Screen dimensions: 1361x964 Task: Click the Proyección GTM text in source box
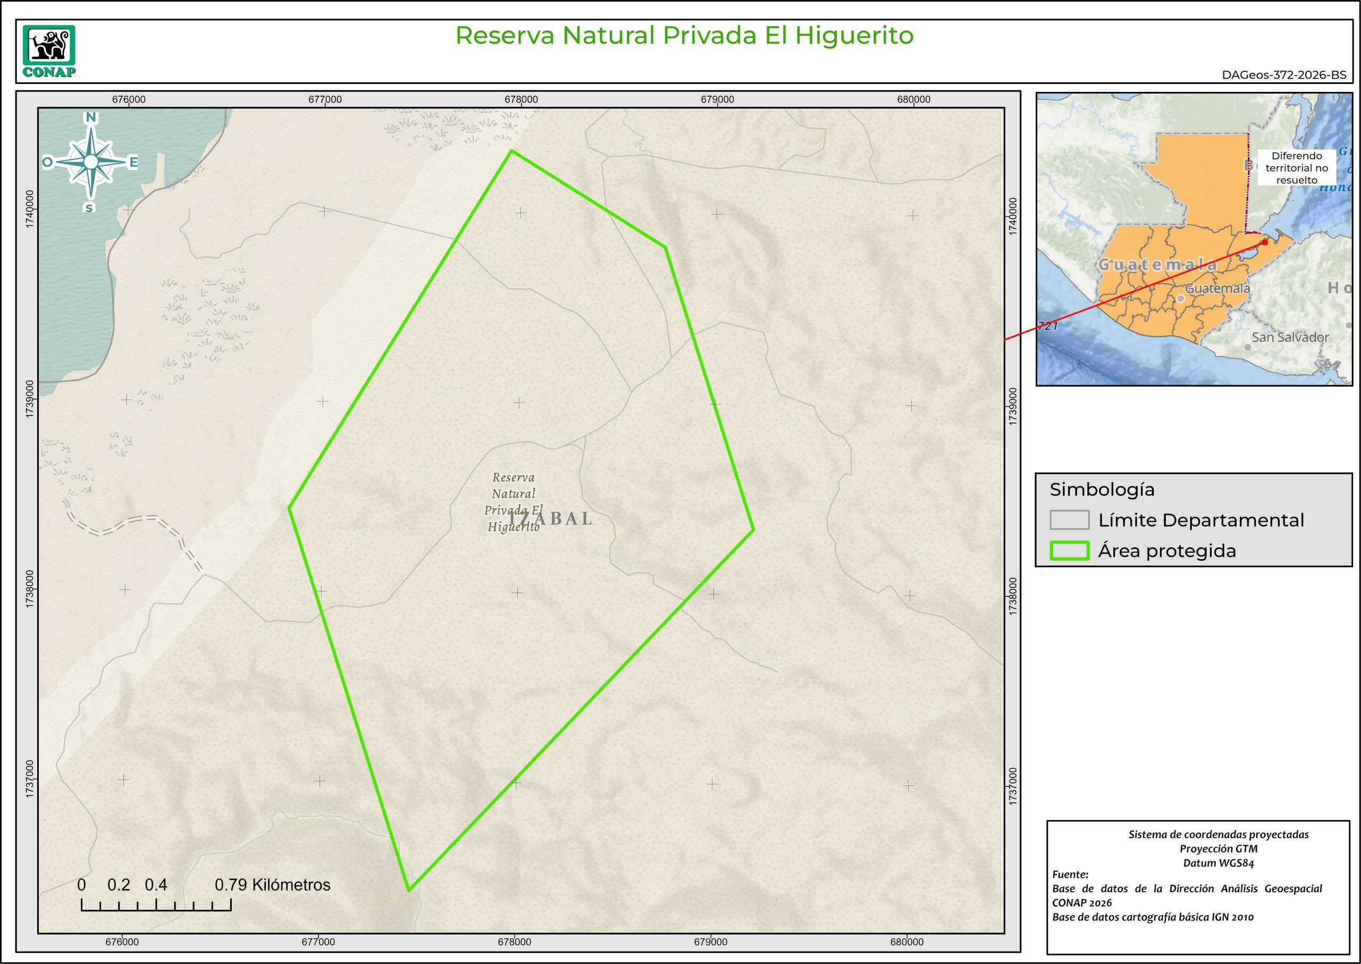(x=1218, y=849)
